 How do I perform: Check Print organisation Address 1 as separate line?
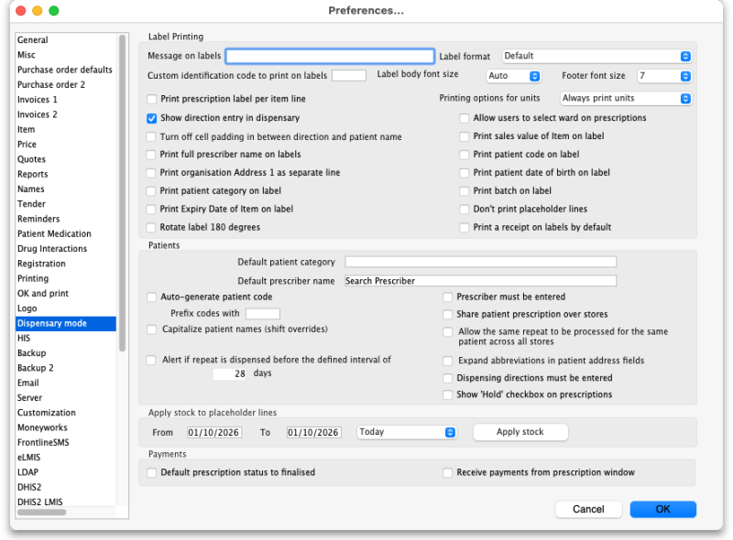(151, 173)
